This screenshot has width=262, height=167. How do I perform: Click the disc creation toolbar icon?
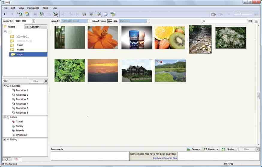42,14
